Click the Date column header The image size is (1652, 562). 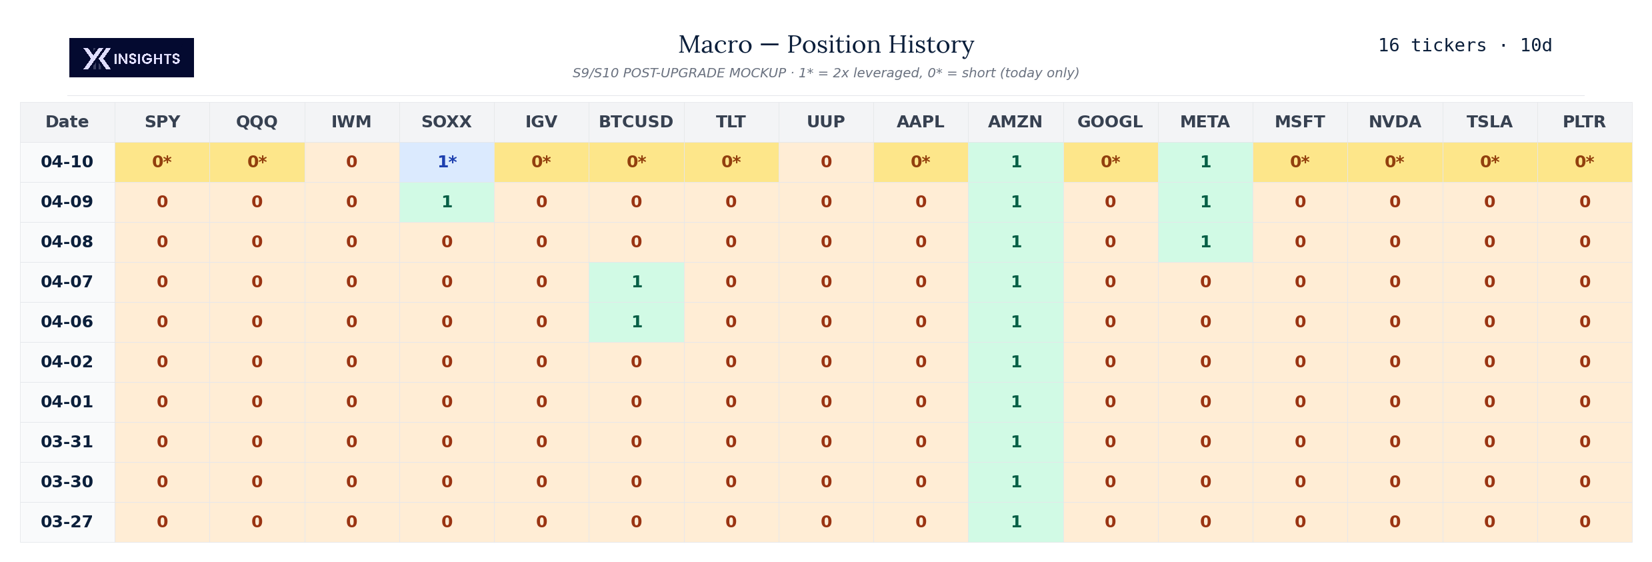pos(67,122)
